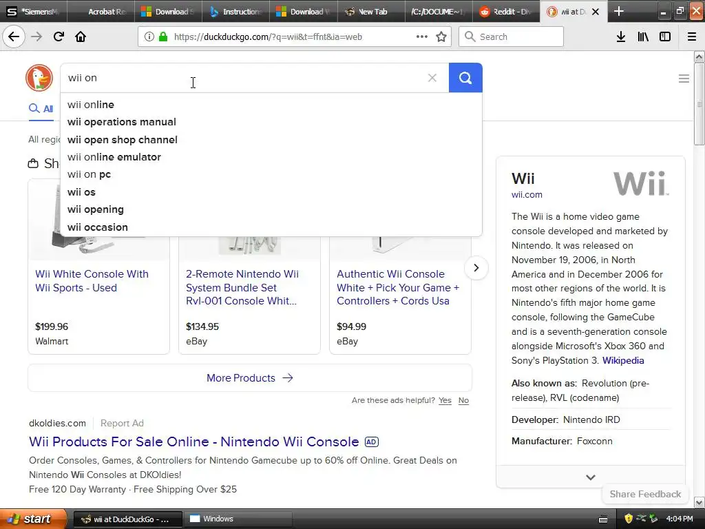The width and height of the screenshot is (705, 529).
Task: Click the Wii logo in info panel
Action: (641, 183)
